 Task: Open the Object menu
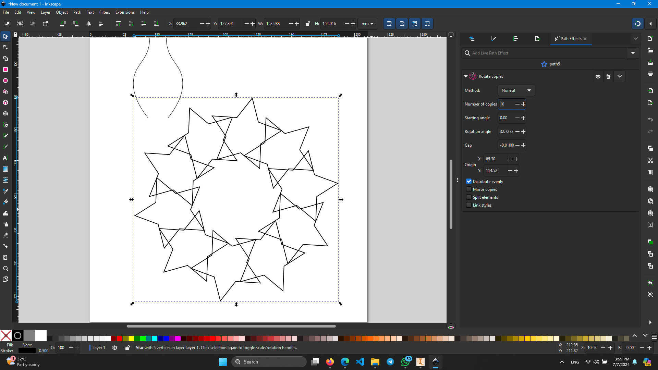[62, 12]
